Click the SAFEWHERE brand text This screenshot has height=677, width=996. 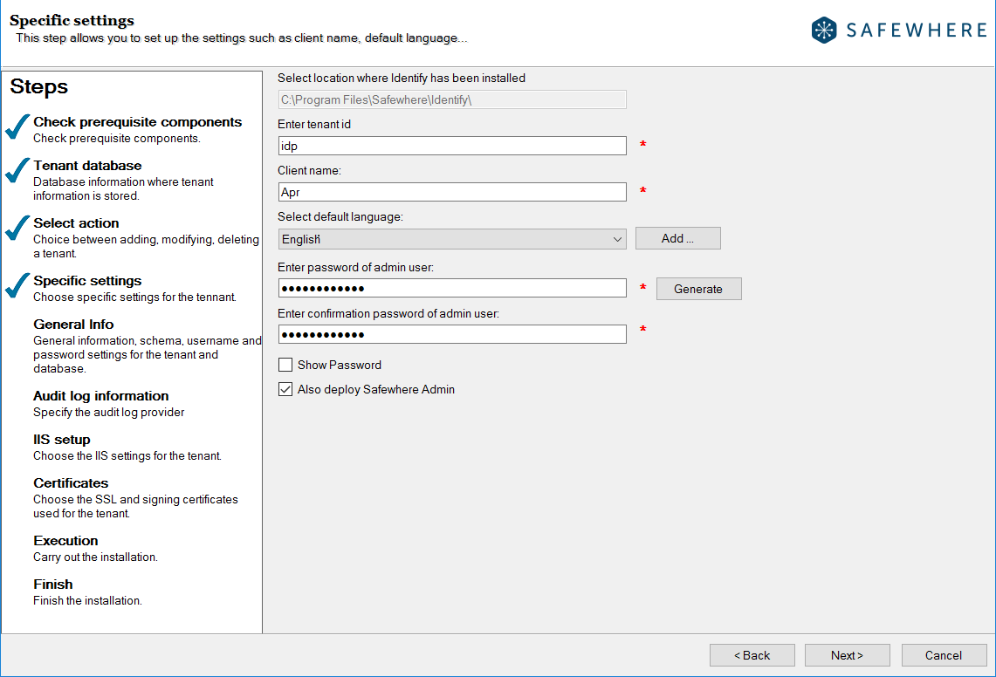[x=916, y=30]
